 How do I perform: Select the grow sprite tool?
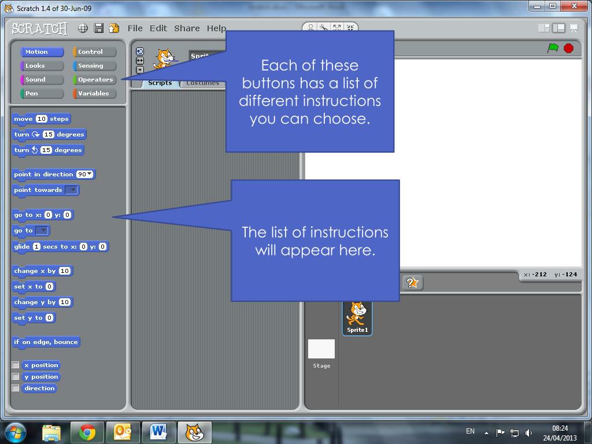coord(337,28)
